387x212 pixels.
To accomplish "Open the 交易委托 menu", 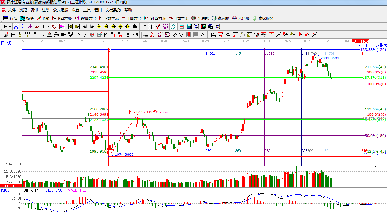I will coord(113,10).
